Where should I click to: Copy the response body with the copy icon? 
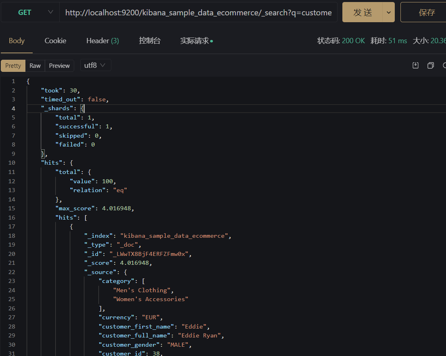430,65
